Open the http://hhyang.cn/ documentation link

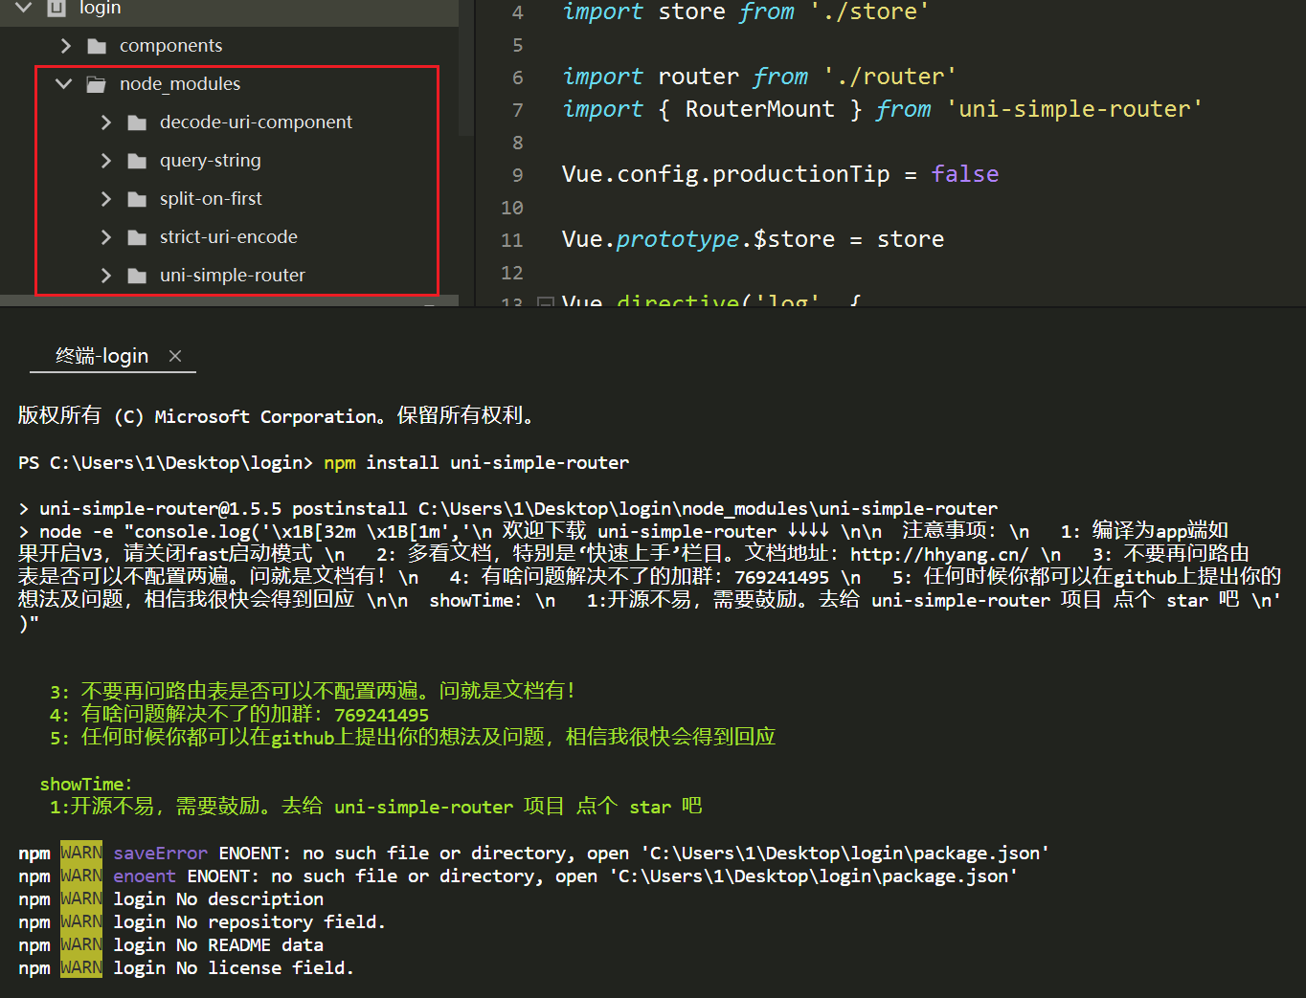[x=936, y=553]
